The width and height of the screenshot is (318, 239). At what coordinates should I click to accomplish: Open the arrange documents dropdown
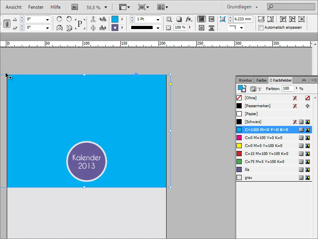click(x=163, y=7)
